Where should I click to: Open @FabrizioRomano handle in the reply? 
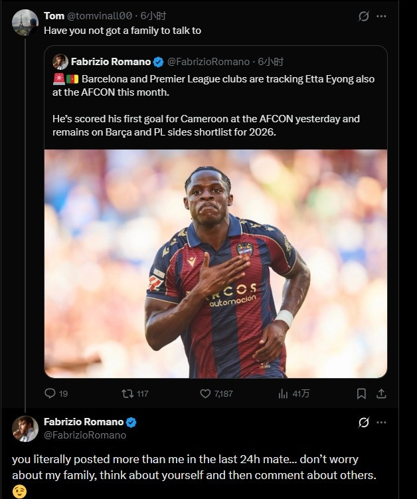pyautogui.click(x=84, y=435)
